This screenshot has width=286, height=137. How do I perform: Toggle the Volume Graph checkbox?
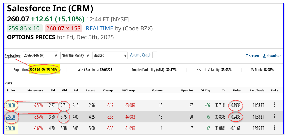[155, 55]
